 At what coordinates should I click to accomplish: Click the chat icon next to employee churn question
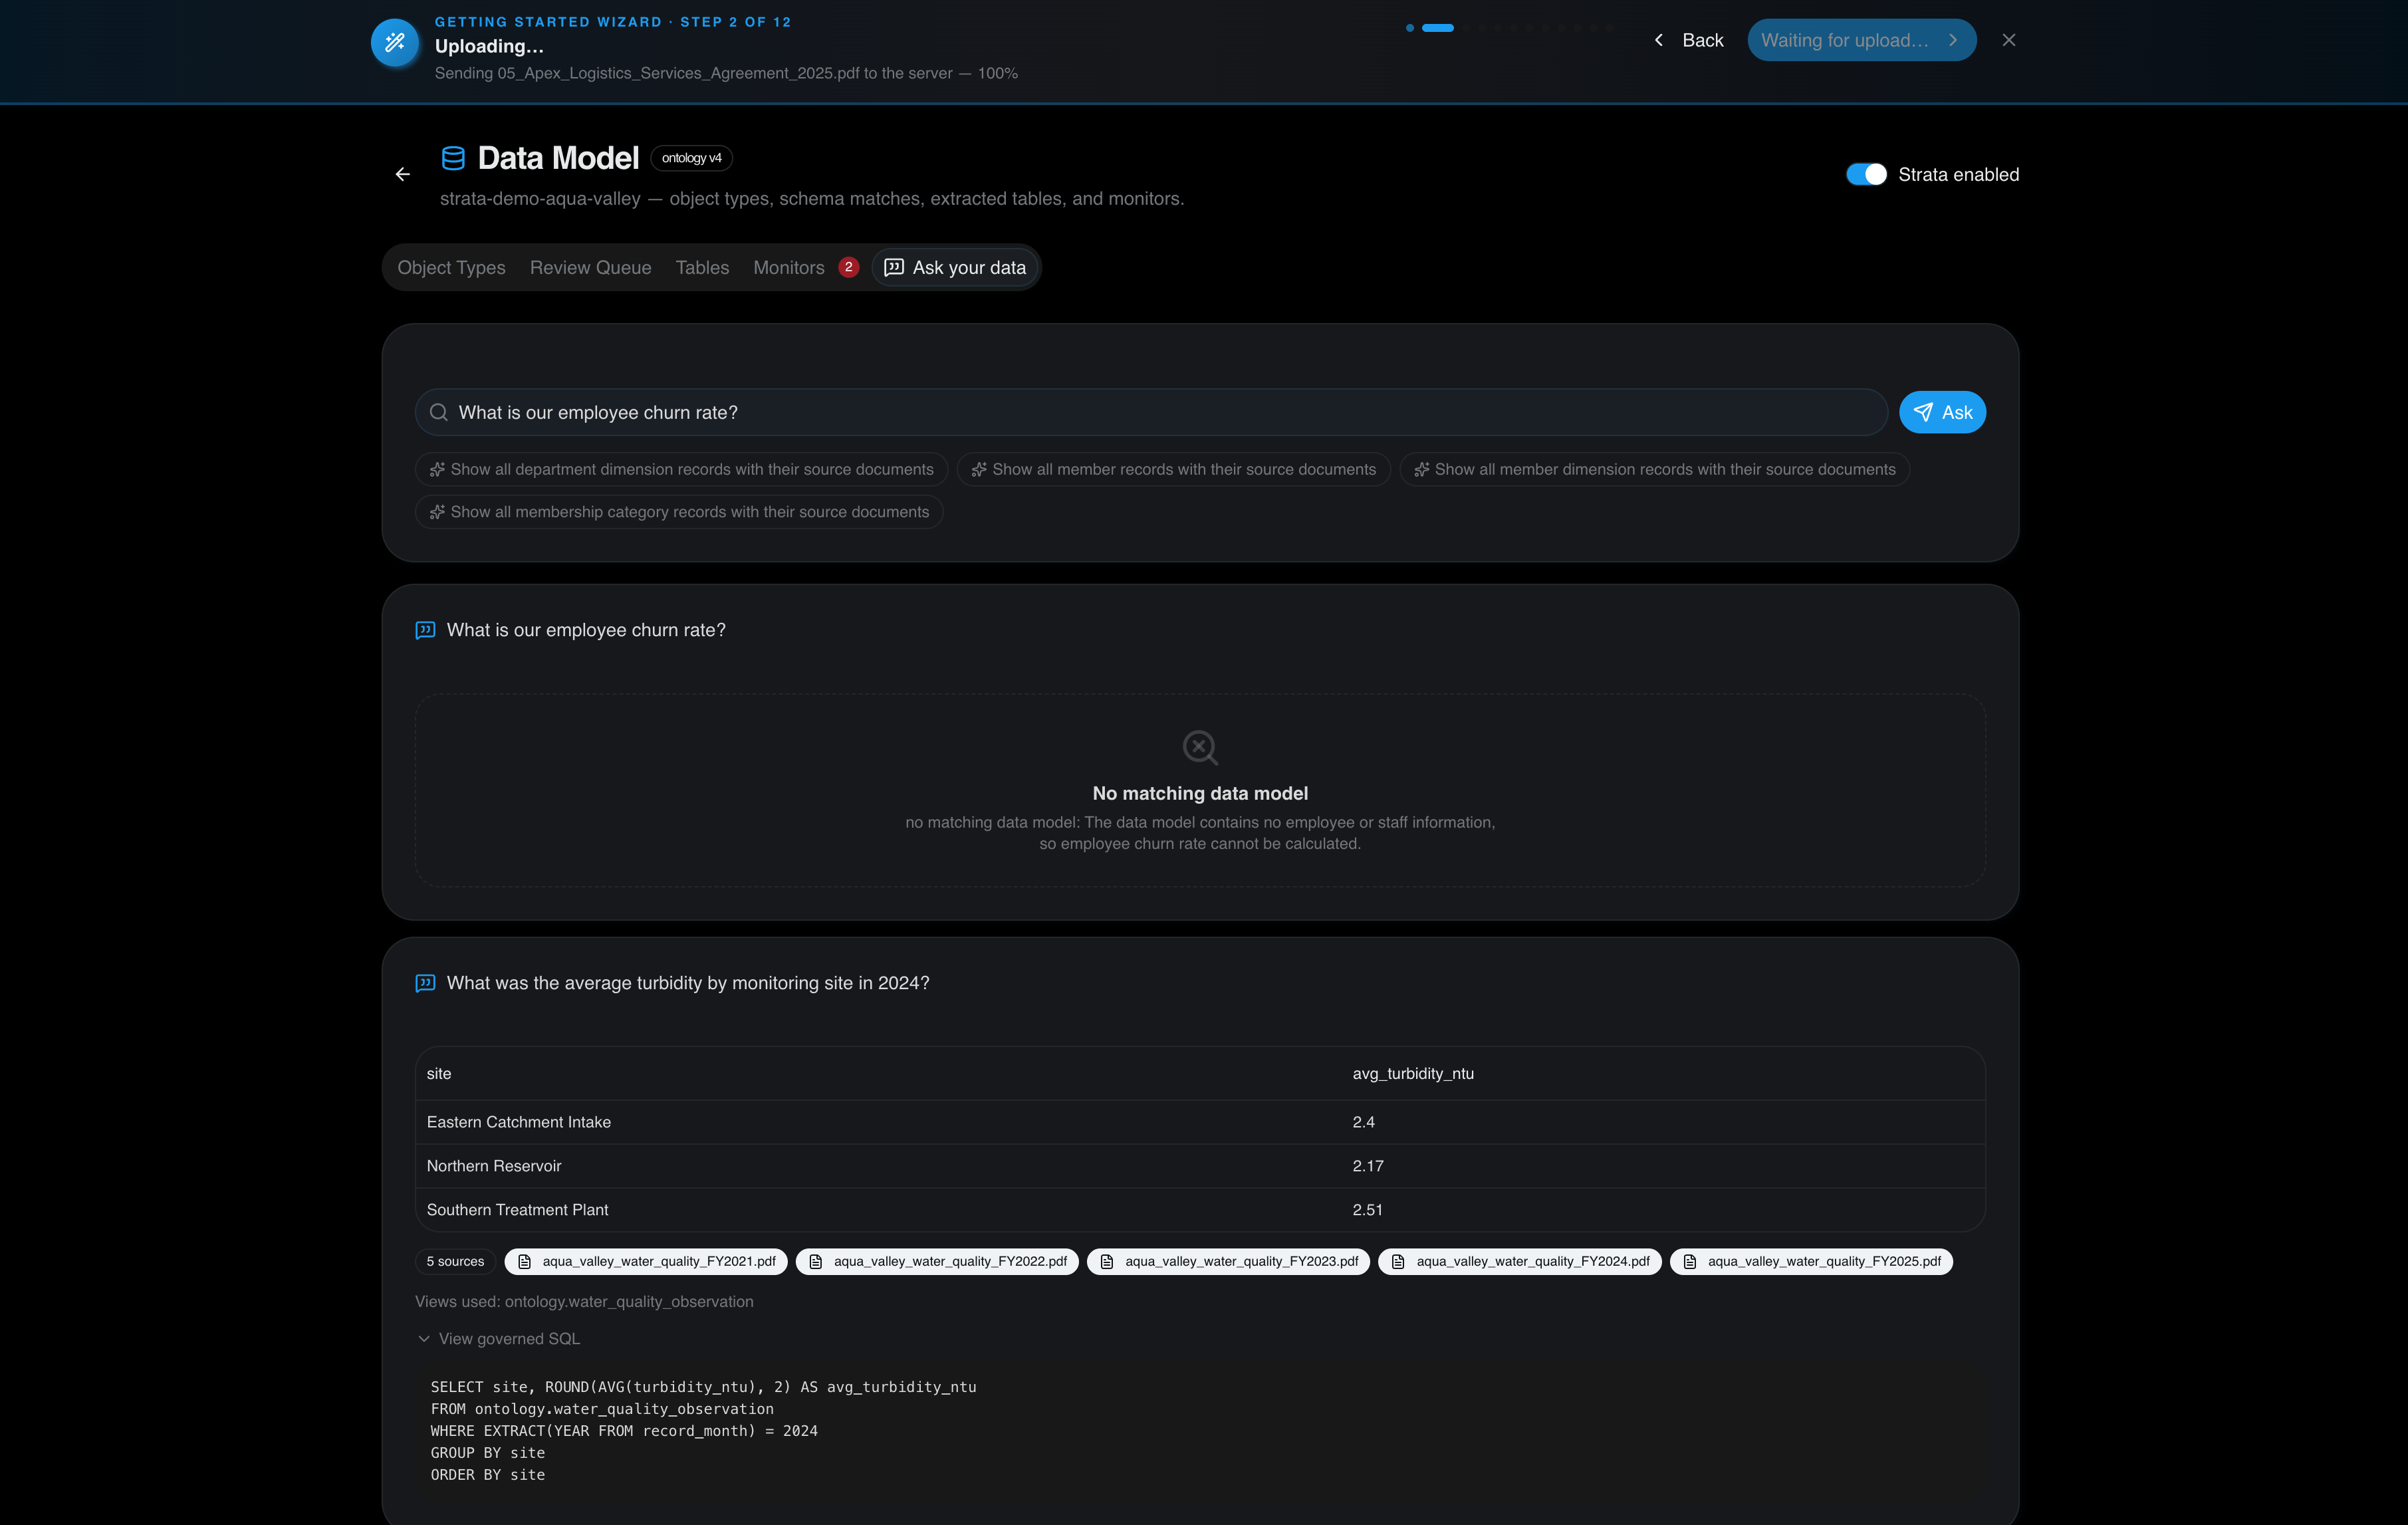pyautogui.click(x=425, y=630)
